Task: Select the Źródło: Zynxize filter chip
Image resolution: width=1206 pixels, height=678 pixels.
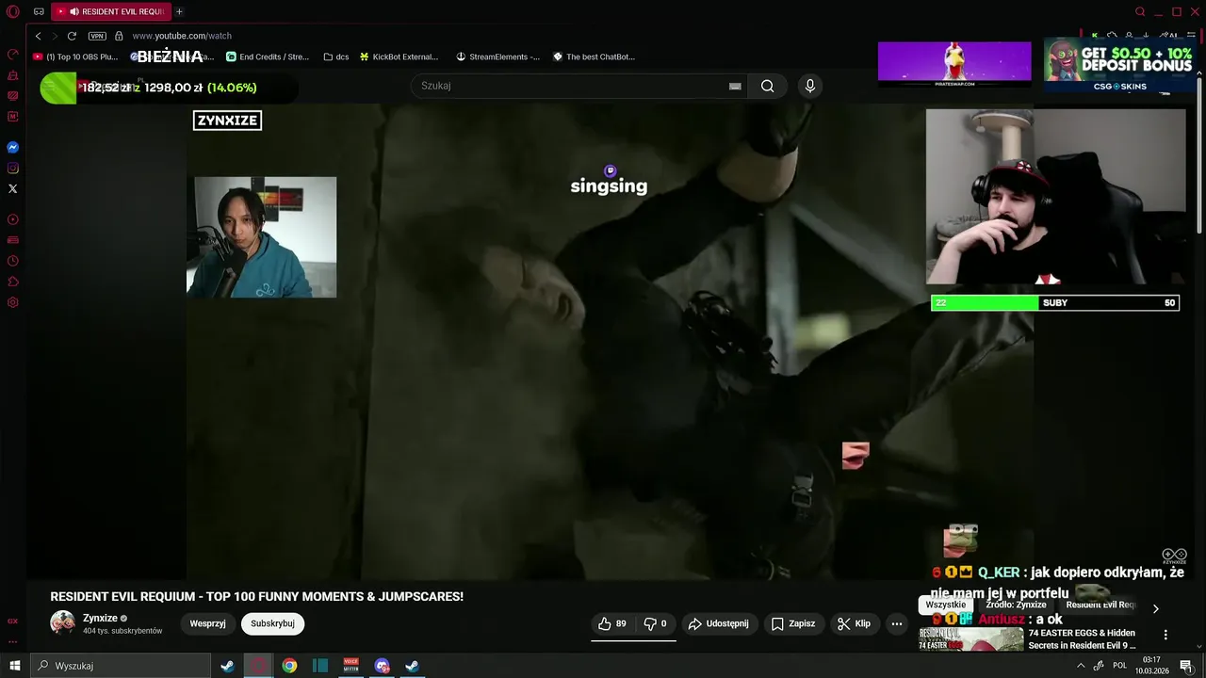Action: 1016,605
